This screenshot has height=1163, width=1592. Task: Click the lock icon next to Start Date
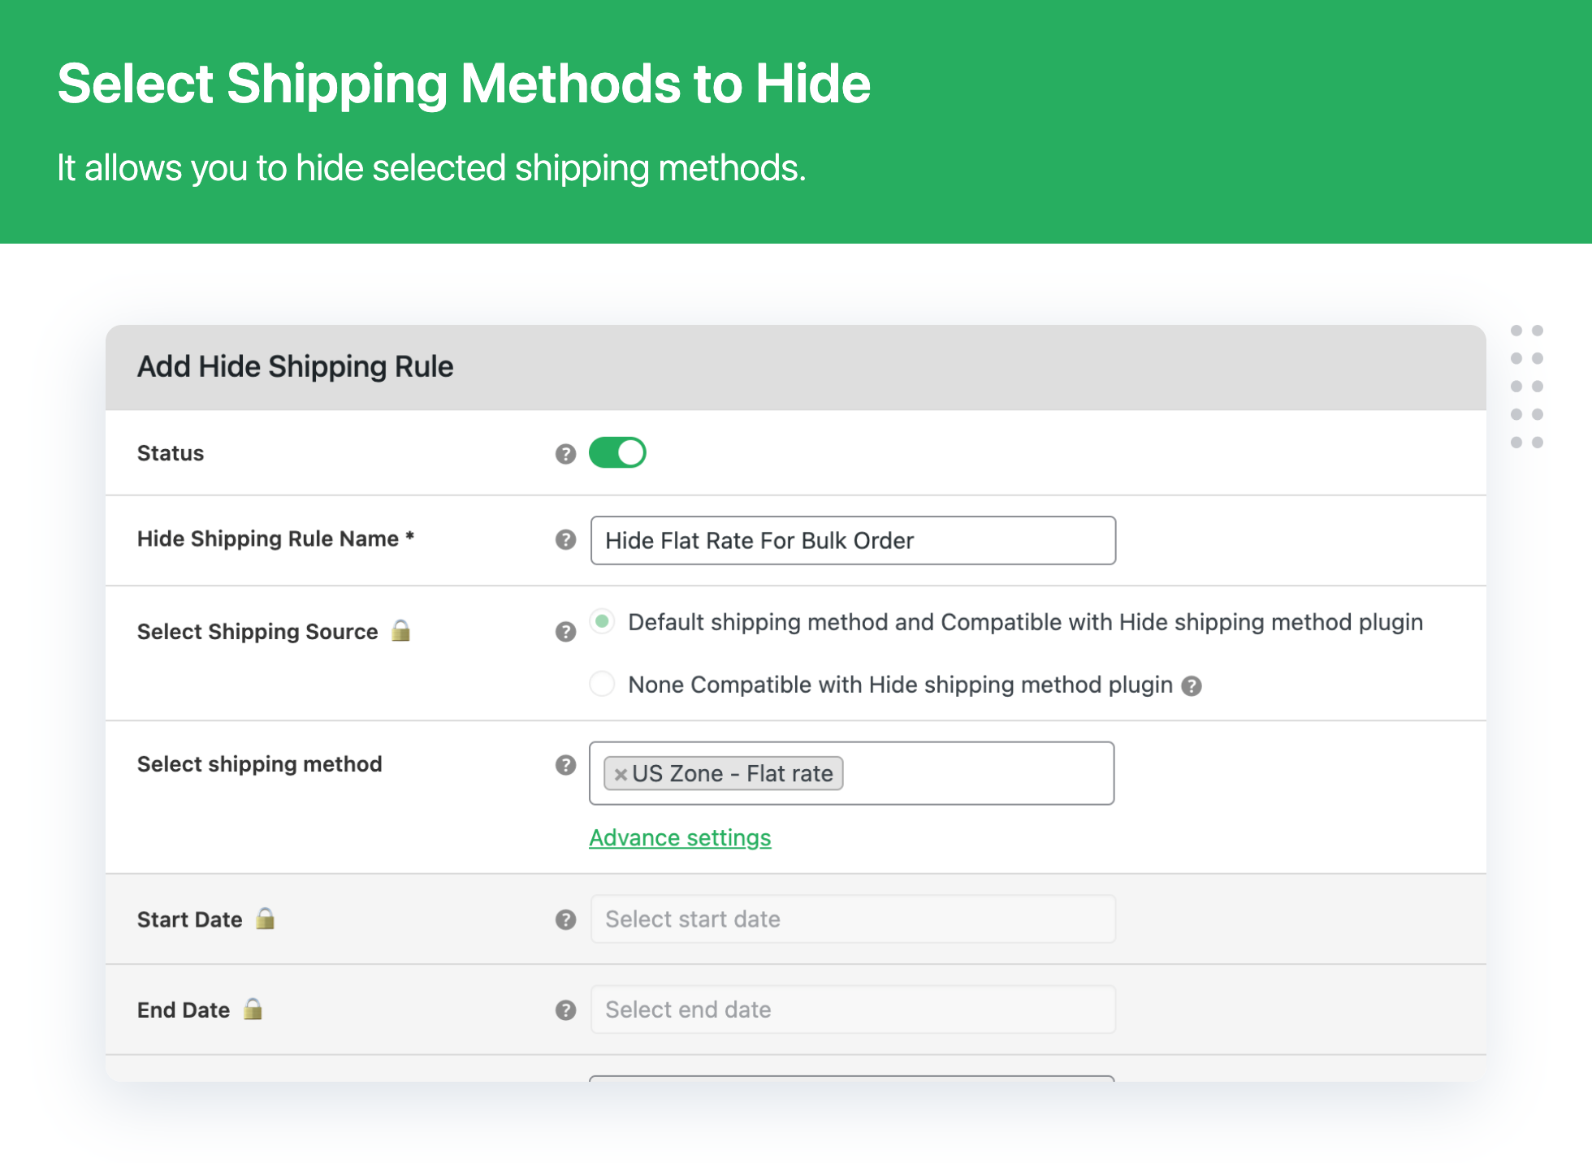[x=265, y=918]
